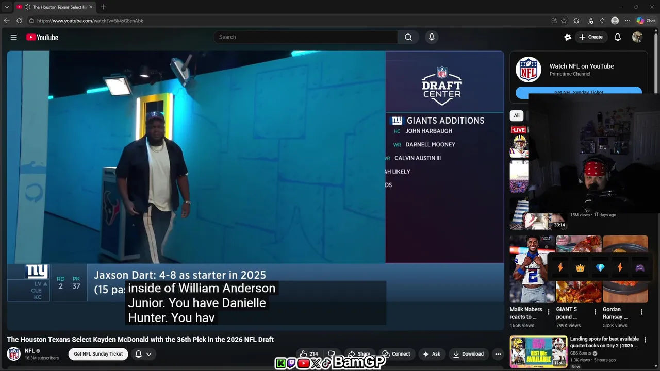The height and width of the screenshot is (371, 660).
Task: Open the Landing spots quarterbacks thumbnail
Action: coord(538,352)
